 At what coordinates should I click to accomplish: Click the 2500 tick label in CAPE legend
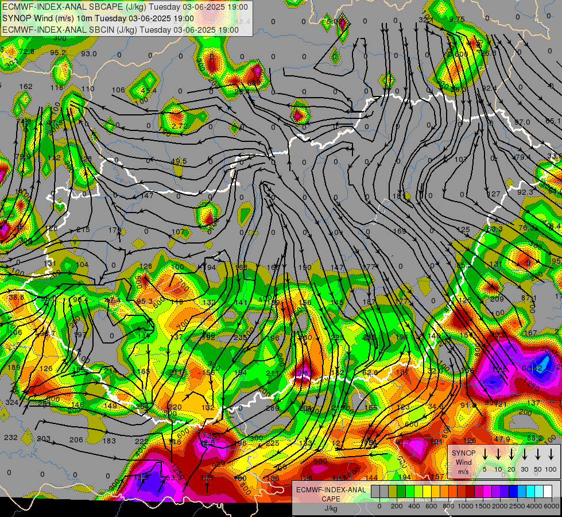coord(518,506)
